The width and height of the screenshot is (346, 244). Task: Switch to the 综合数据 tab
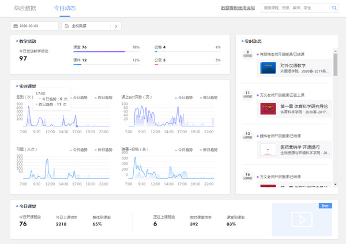25,8
